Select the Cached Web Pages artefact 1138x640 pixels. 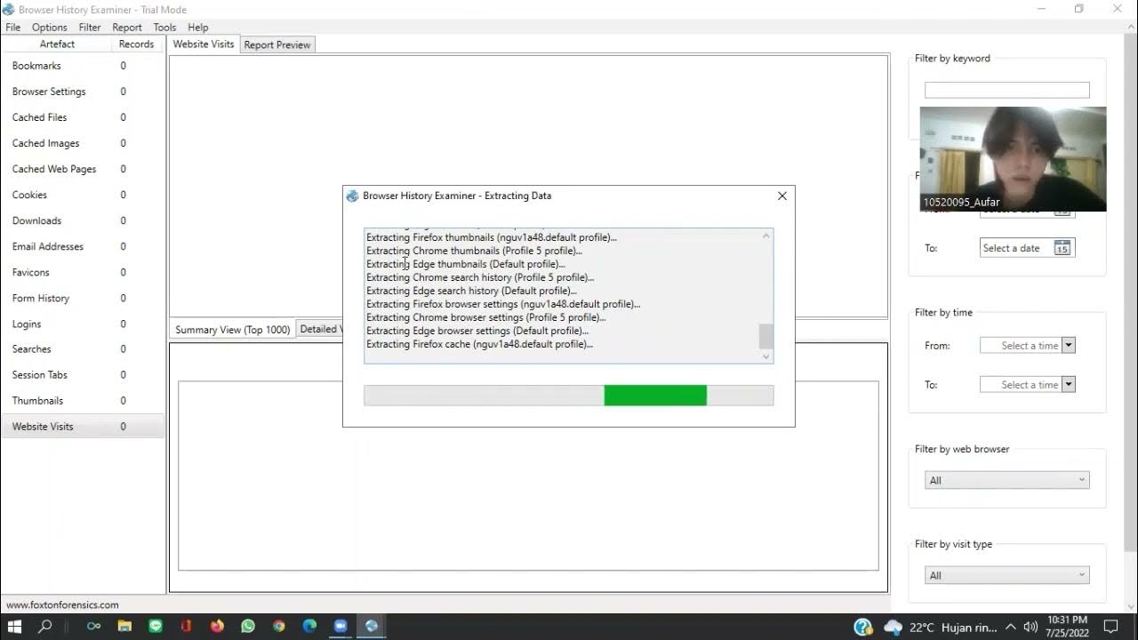83,169
